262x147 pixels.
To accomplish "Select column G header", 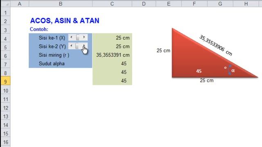I will 220,4.
